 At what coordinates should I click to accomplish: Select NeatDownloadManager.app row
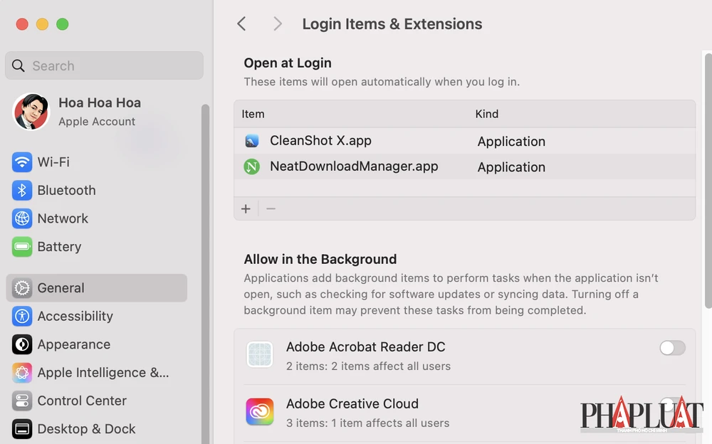click(x=353, y=166)
